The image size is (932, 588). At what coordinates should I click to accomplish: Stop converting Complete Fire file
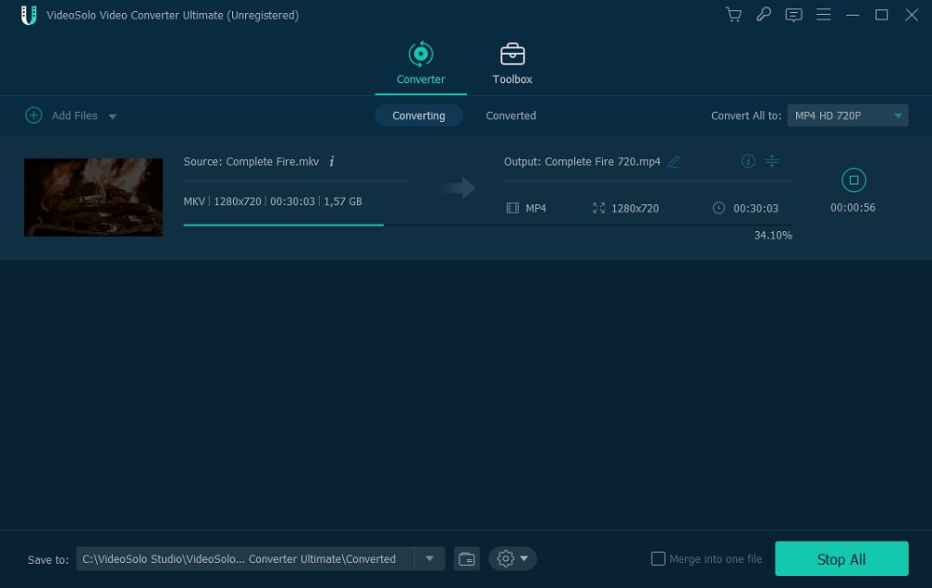pyautogui.click(x=853, y=180)
